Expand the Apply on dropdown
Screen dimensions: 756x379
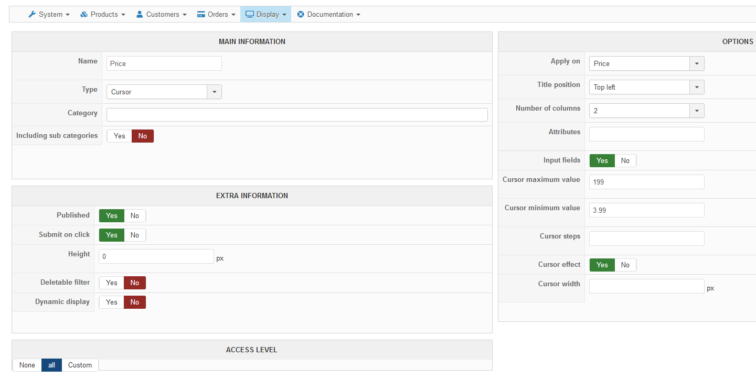pos(697,64)
